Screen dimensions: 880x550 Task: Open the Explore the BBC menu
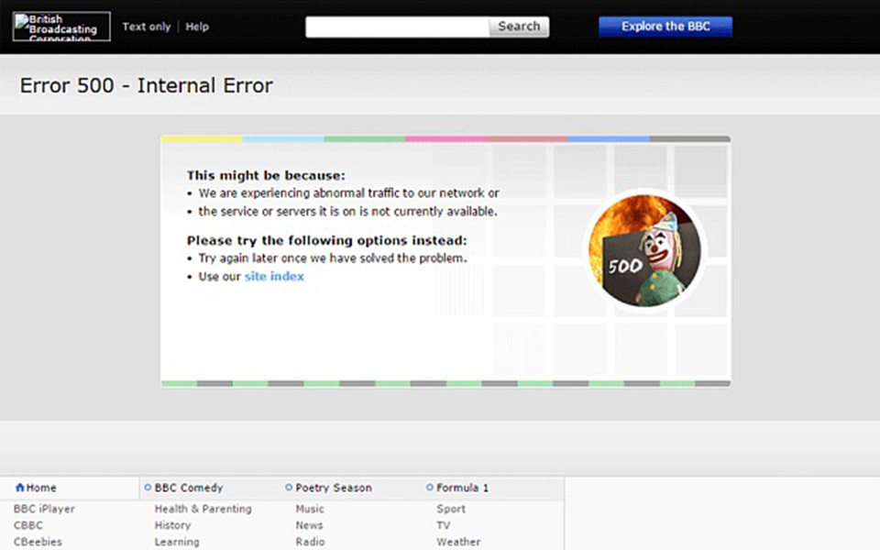click(x=665, y=27)
